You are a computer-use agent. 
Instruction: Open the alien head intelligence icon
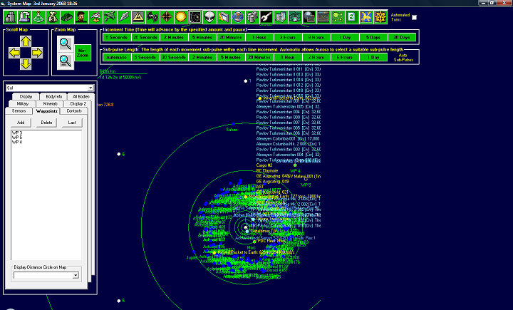[x=209, y=17]
